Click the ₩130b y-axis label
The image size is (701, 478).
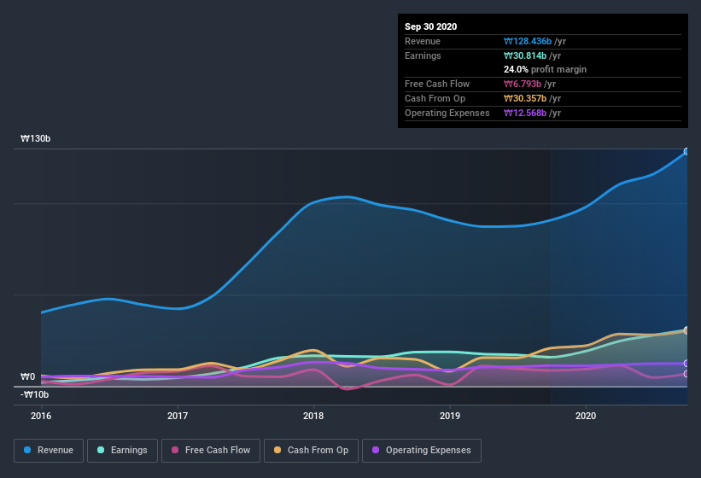(x=35, y=138)
